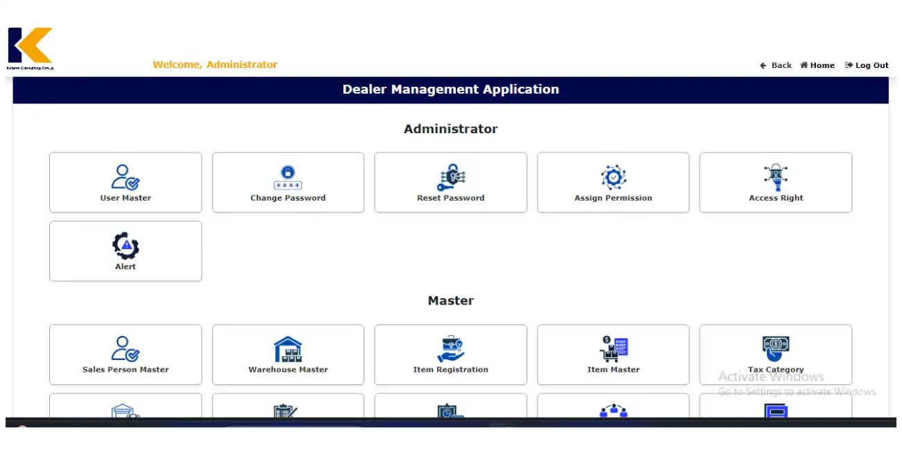Open the Warehouse Master tile
Screen dimensions: 902x451
288,355
